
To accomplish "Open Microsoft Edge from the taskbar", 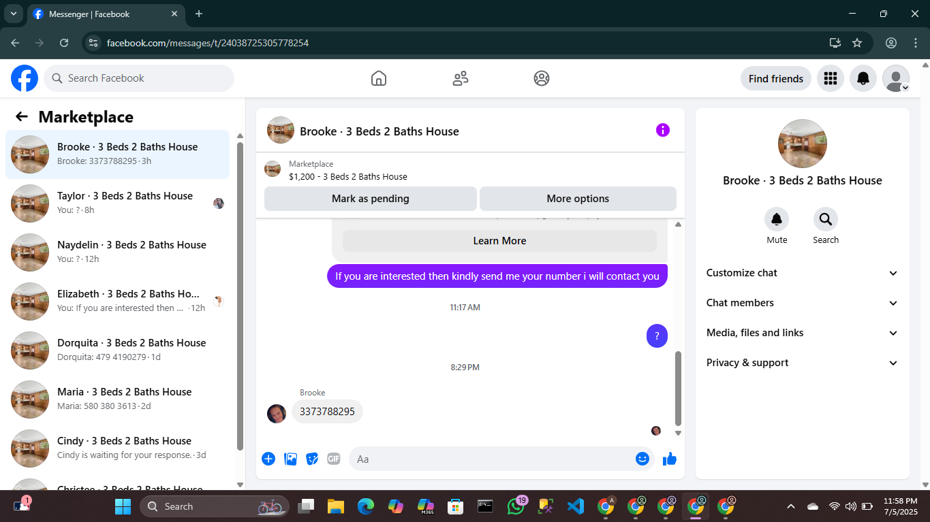I will click(366, 506).
